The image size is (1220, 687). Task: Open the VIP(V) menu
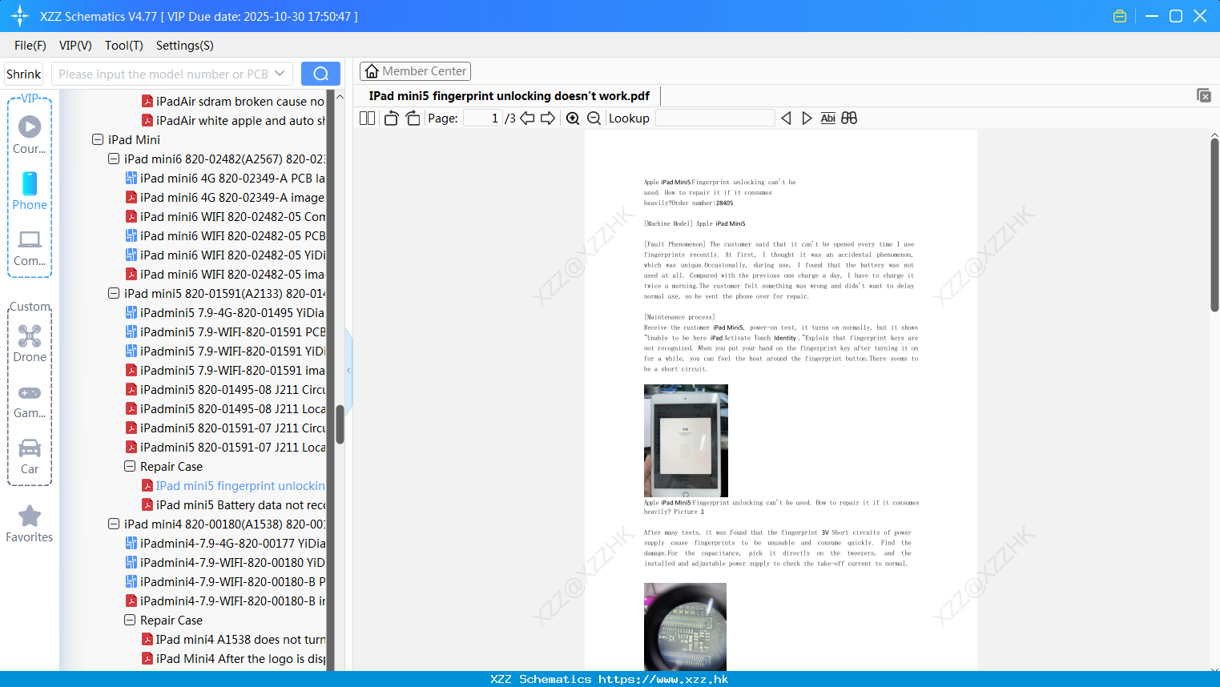click(75, 46)
